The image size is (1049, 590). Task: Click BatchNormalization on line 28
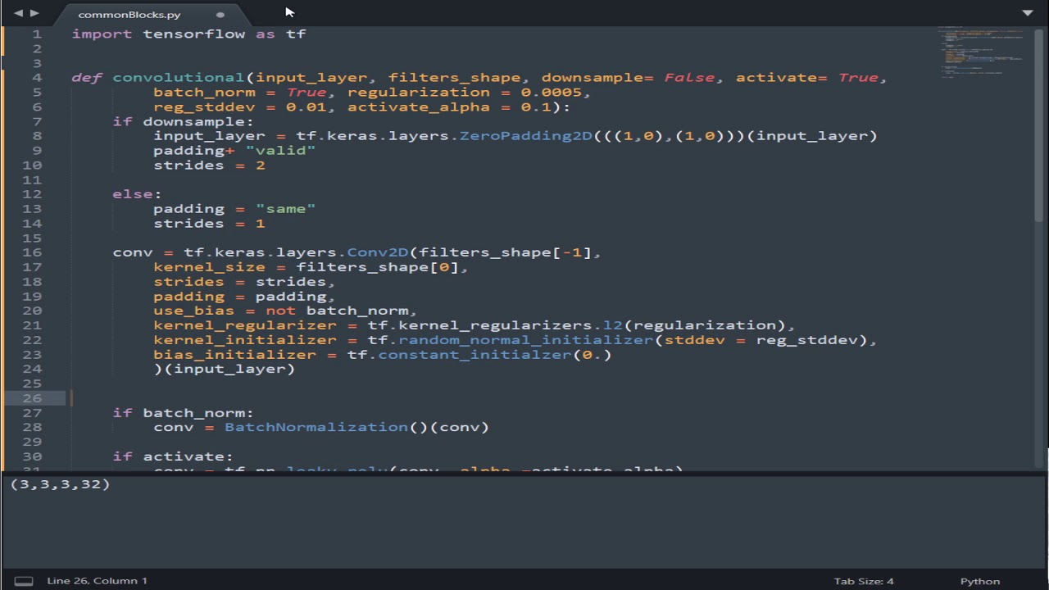(x=316, y=427)
